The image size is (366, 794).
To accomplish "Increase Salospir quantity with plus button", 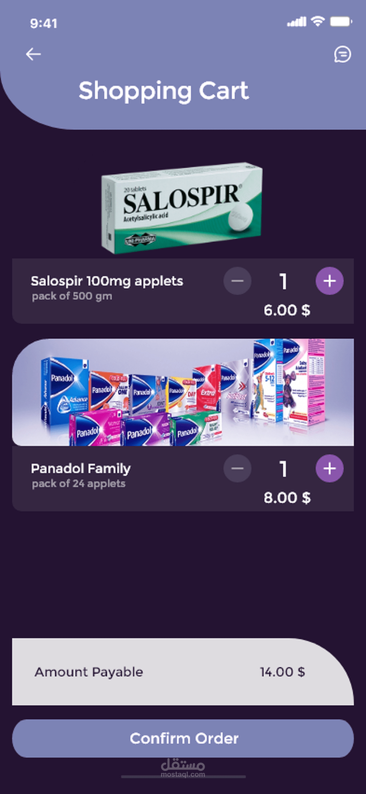I will (329, 281).
